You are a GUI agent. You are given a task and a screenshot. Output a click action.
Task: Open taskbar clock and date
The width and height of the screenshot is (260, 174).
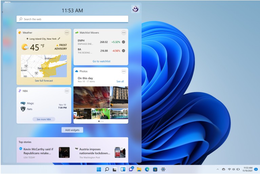(247, 169)
